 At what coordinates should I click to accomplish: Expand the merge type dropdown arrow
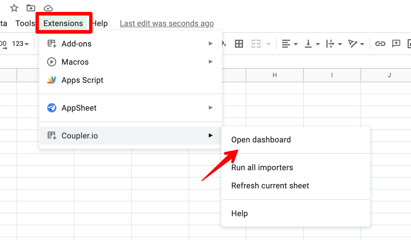269,44
